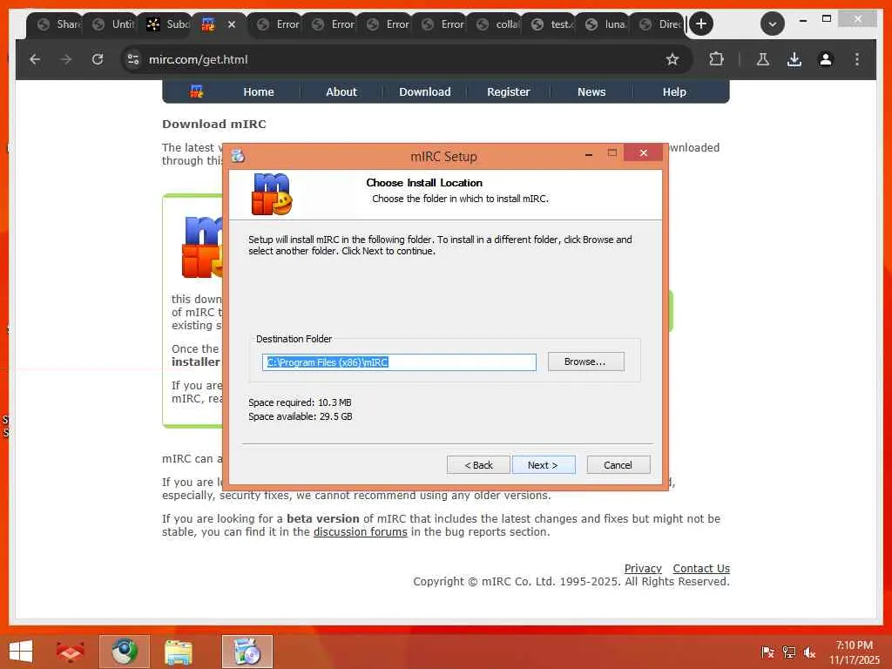
Task: Click the address bar URL mirc.com/get.html
Action: click(198, 60)
